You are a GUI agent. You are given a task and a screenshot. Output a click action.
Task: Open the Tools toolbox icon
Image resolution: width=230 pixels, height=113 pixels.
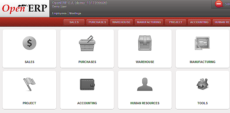(202, 84)
